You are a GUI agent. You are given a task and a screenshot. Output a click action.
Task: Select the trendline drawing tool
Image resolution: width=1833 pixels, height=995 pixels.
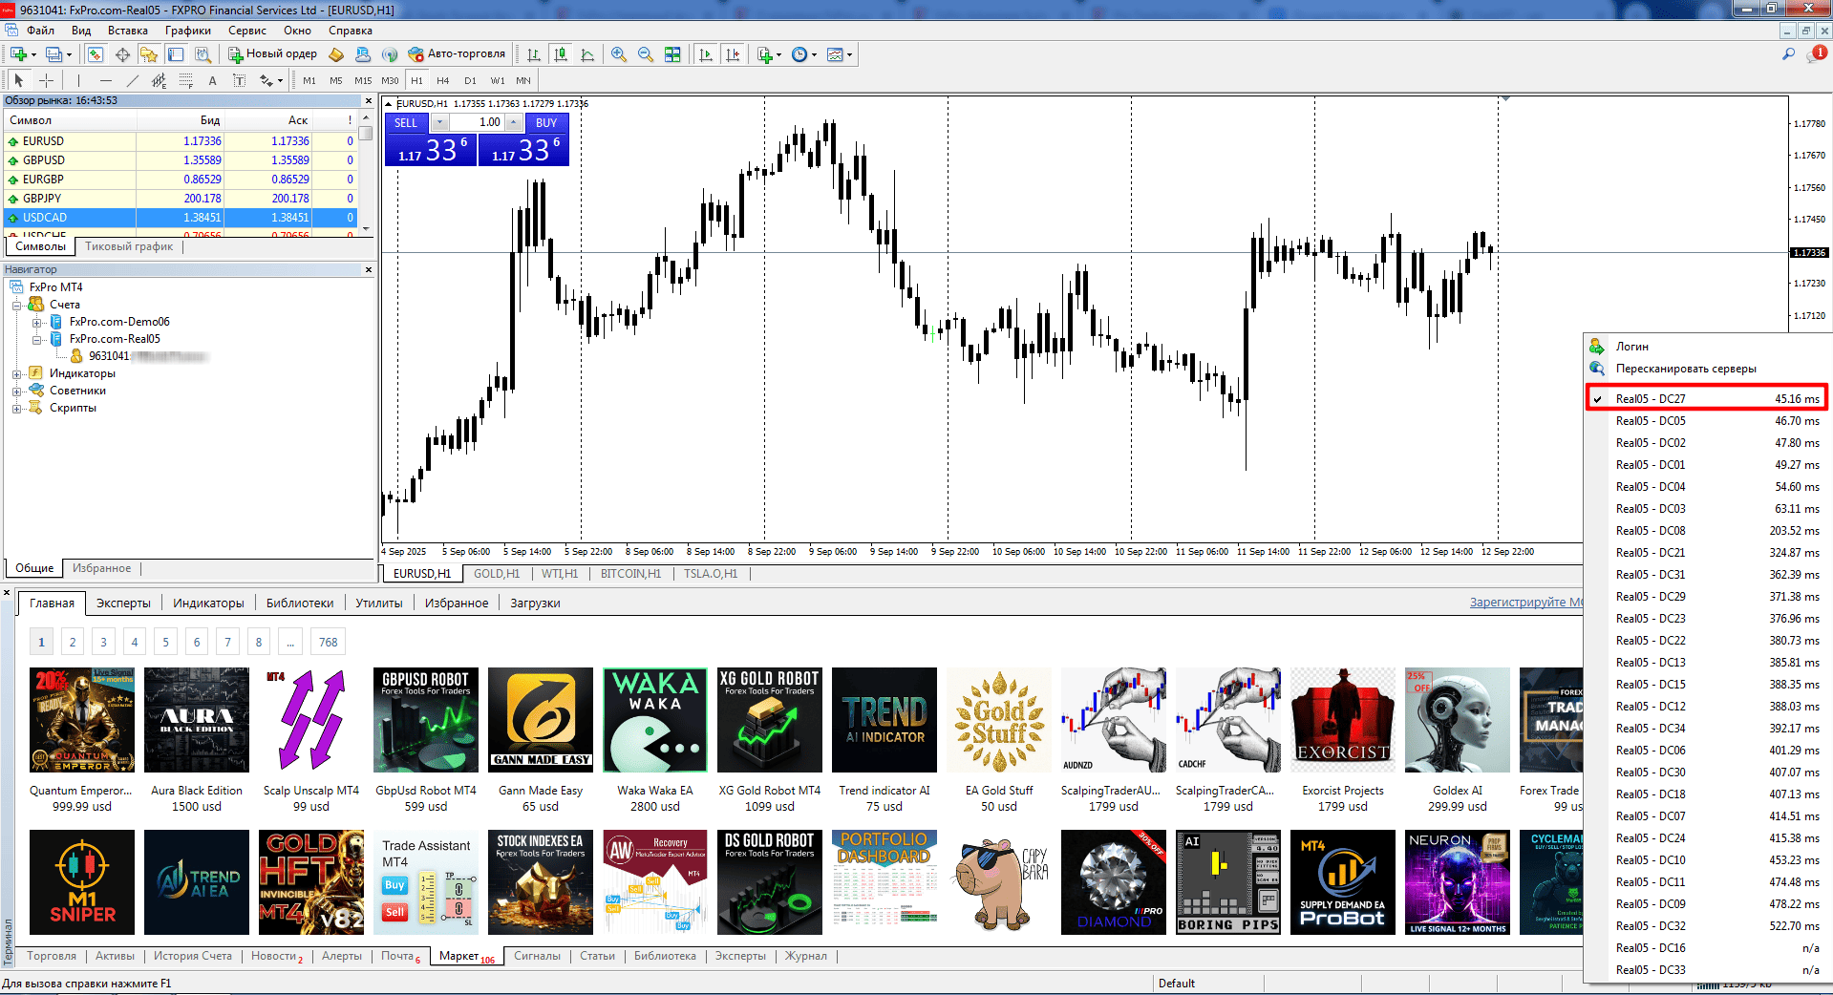(x=133, y=80)
